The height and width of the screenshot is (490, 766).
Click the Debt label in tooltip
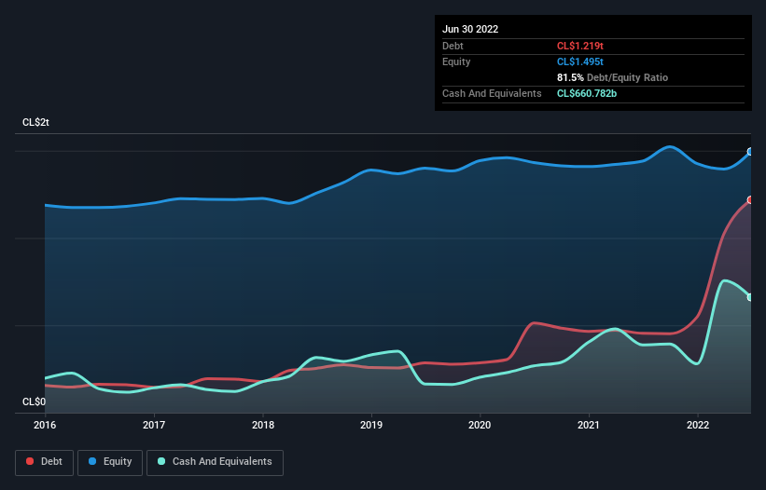pos(453,46)
